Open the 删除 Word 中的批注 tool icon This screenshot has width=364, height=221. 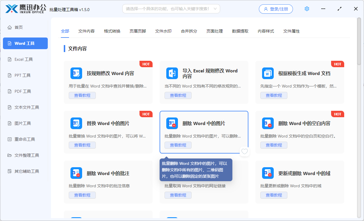point(76,173)
